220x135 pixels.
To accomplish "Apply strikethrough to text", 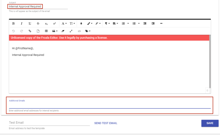I will pyautogui.click(x=38, y=24).
